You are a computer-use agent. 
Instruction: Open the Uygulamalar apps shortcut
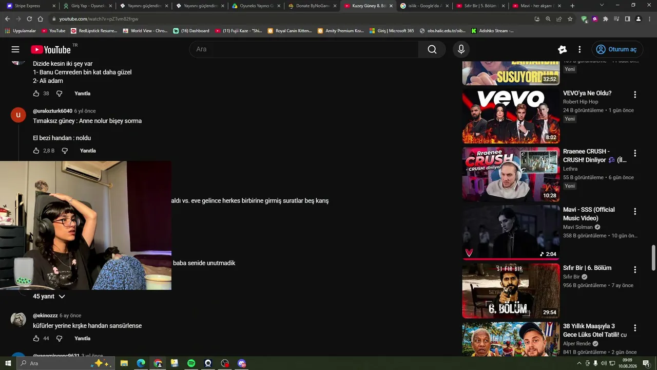(21, 31)
